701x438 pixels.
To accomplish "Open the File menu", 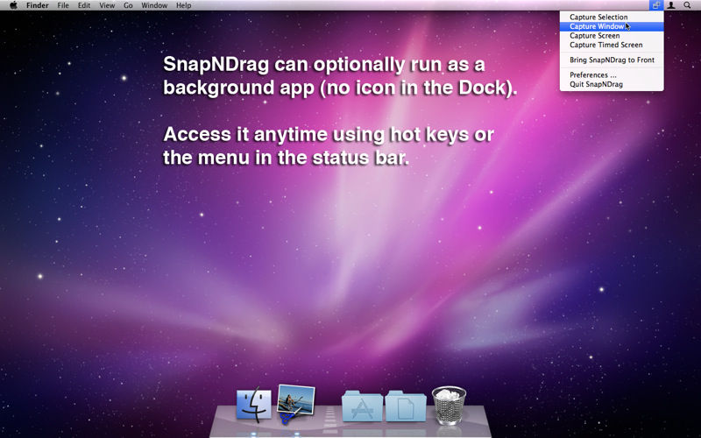I will coord(63,5).
